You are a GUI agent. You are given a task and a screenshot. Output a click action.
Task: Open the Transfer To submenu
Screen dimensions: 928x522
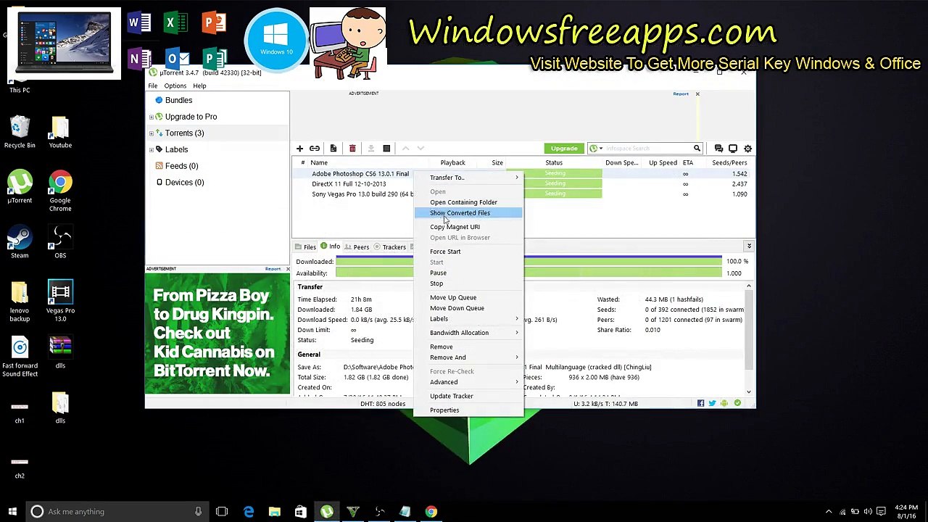[x=468, y=178]
